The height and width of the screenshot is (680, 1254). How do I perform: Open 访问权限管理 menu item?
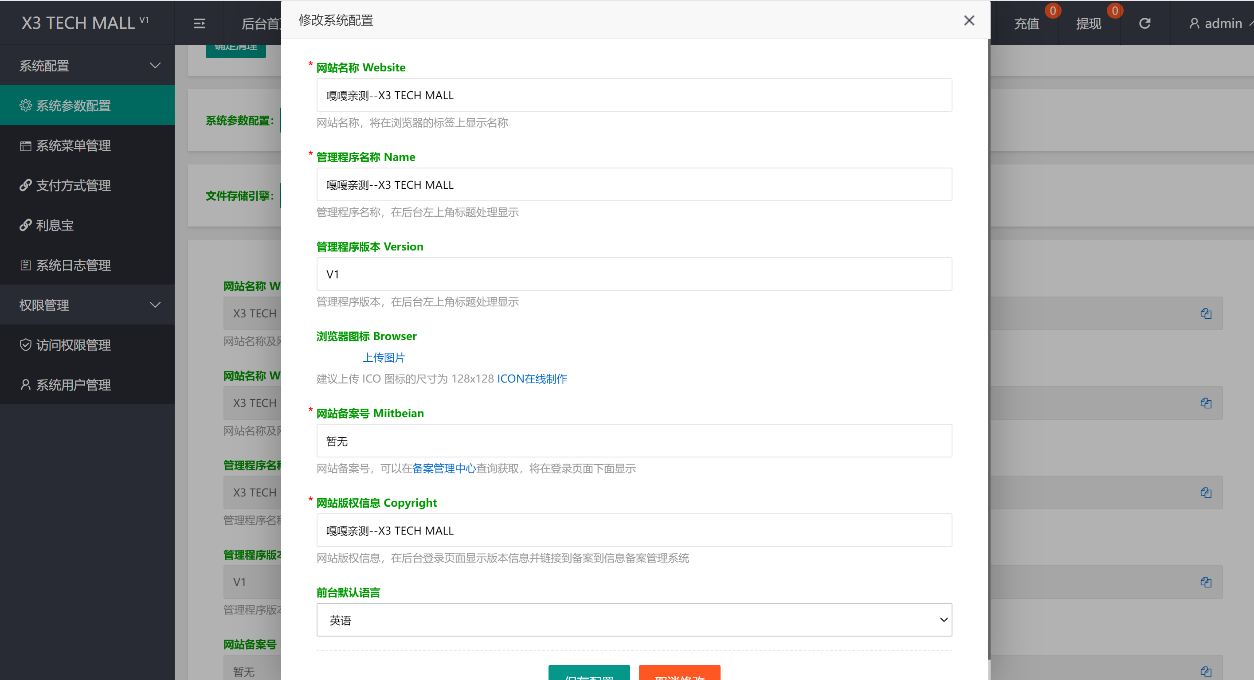point(88,345)
